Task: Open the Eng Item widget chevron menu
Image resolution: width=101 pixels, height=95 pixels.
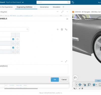Action: [67, 12]
